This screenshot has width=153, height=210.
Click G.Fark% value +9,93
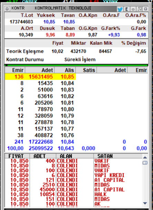click(114, 35)
